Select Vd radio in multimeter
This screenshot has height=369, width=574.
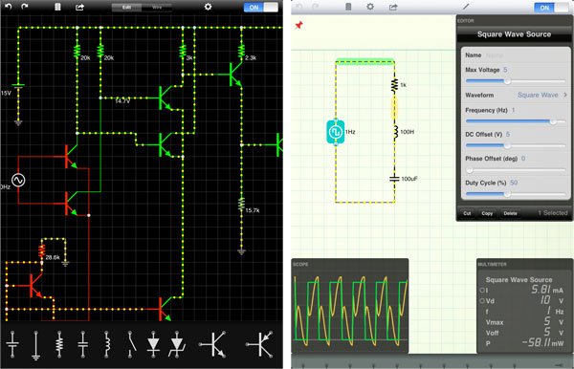(x=482, y=301)
